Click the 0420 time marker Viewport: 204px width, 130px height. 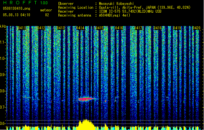[x=197, y=28]
